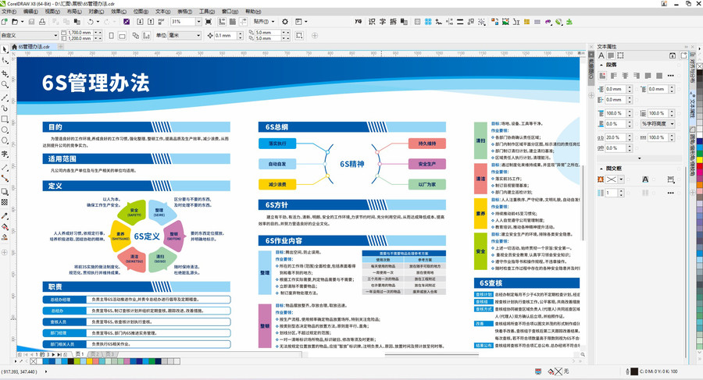This screenshot has width=703, height=380.
Task: Select the Transparency checkerboard tool
Action: click(5, 203)
